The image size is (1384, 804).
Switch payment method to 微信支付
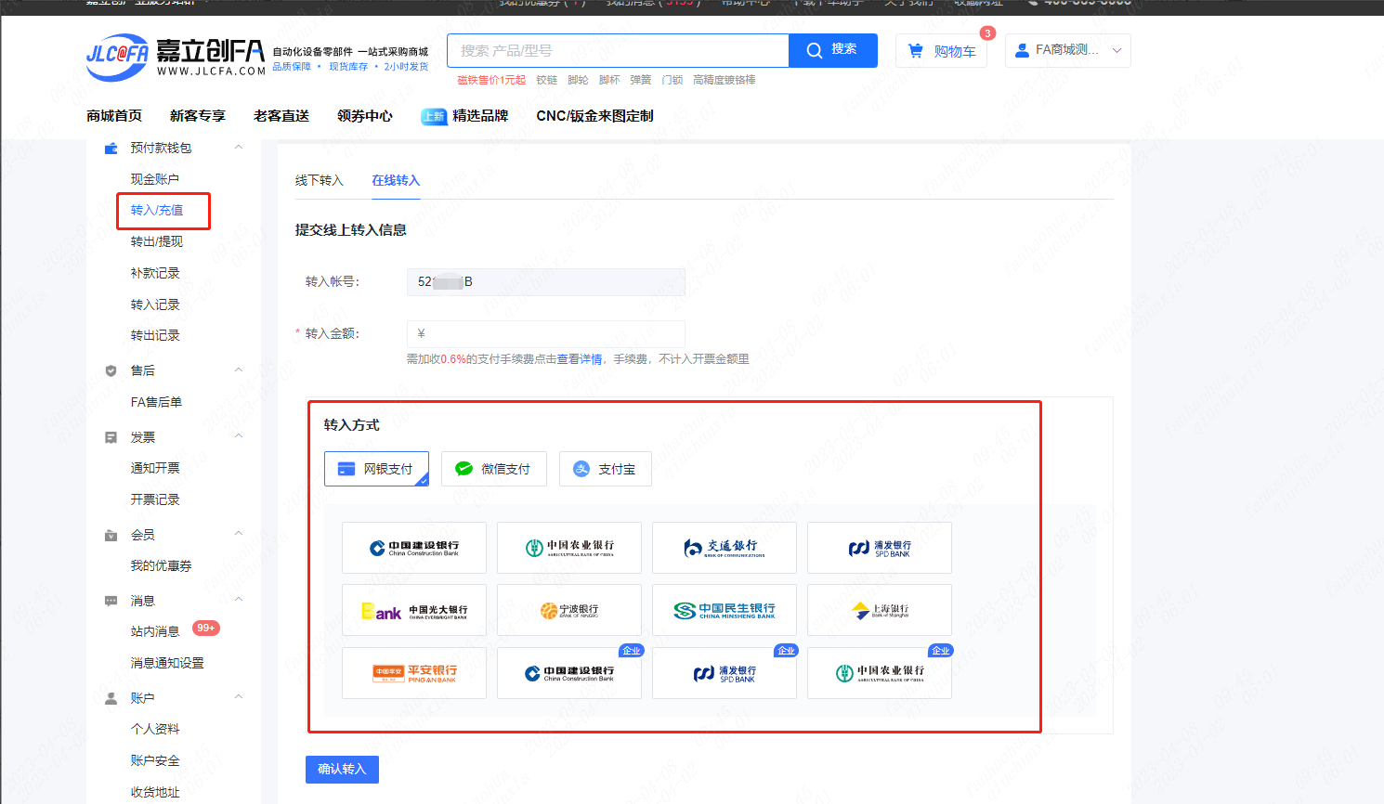[x=493, y=469]
